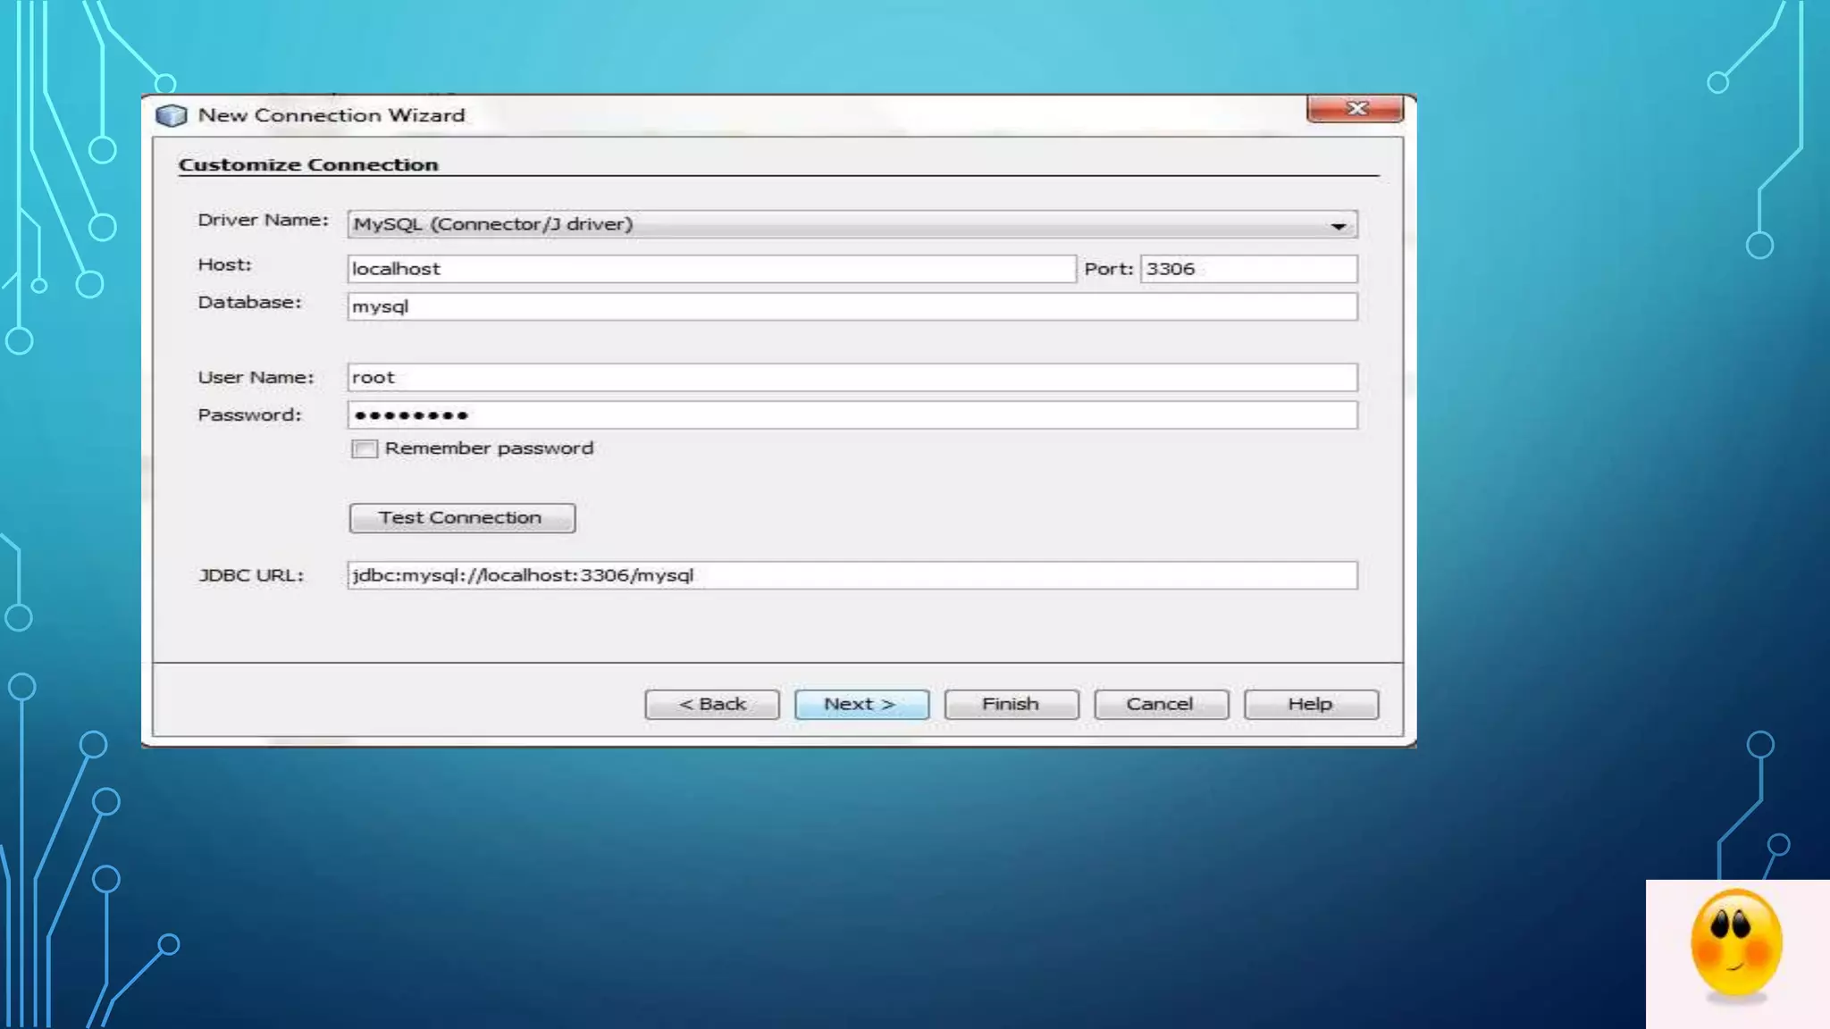Screen dimensions: 1830x1029
Task: Click the Remember password label text
Action: (x=489, y=448)
